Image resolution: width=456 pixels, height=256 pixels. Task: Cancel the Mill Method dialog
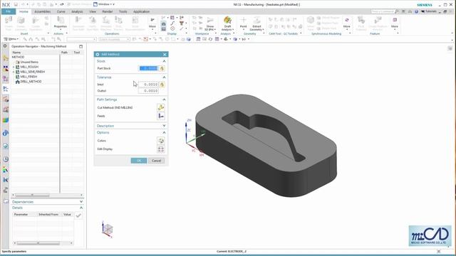coord(157,161)
